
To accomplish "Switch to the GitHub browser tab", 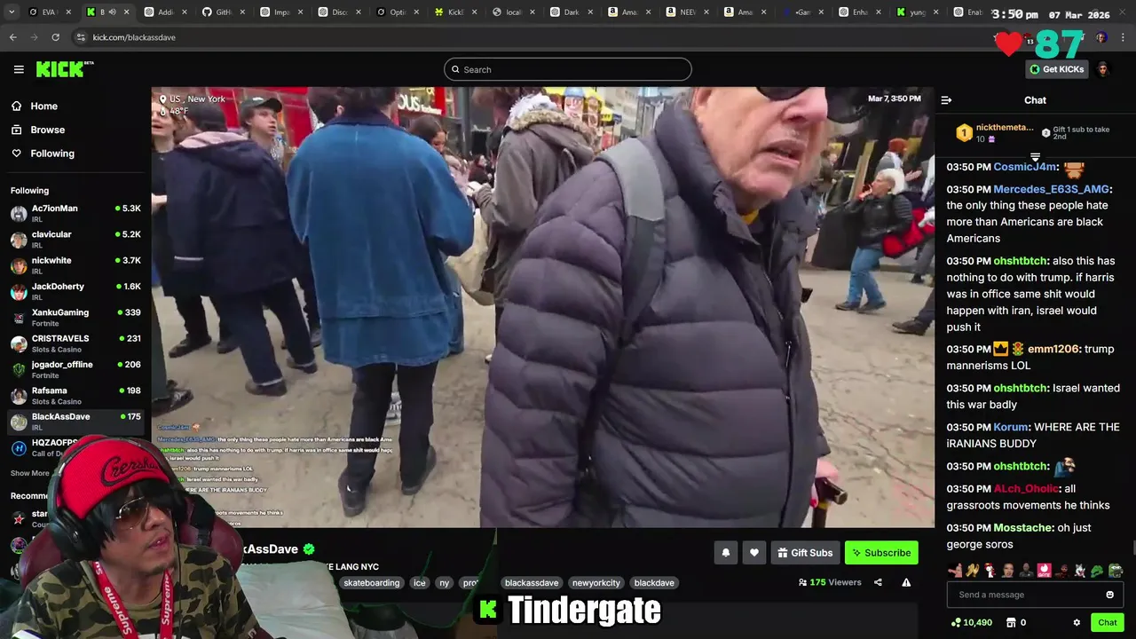I will tap(224, 12).
